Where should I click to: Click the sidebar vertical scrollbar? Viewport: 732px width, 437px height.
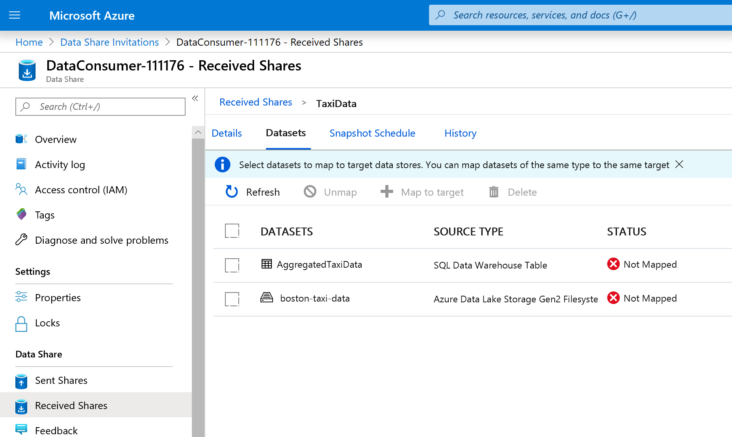pyautogui.click(x=198, y=287)
